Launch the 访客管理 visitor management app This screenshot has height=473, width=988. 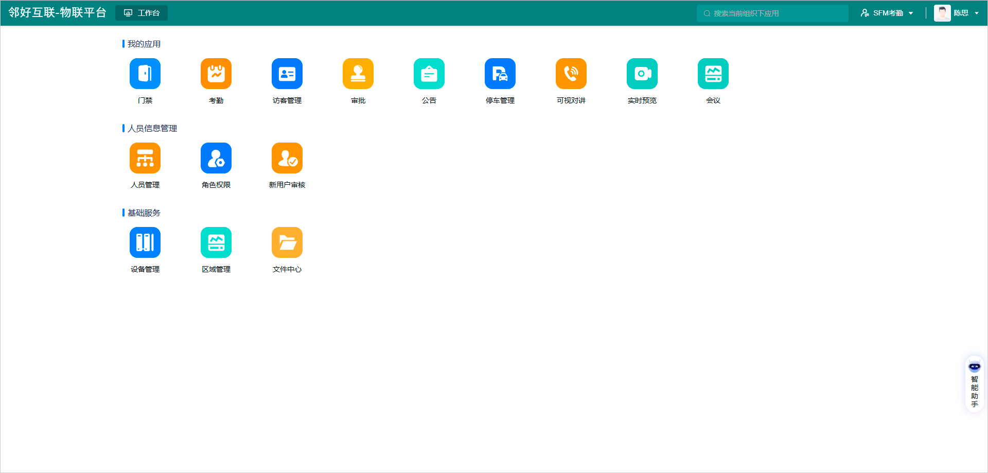287,74
